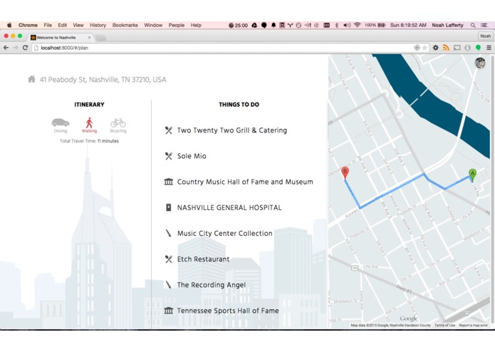
Task: Open the History menu
Action: 98,25
